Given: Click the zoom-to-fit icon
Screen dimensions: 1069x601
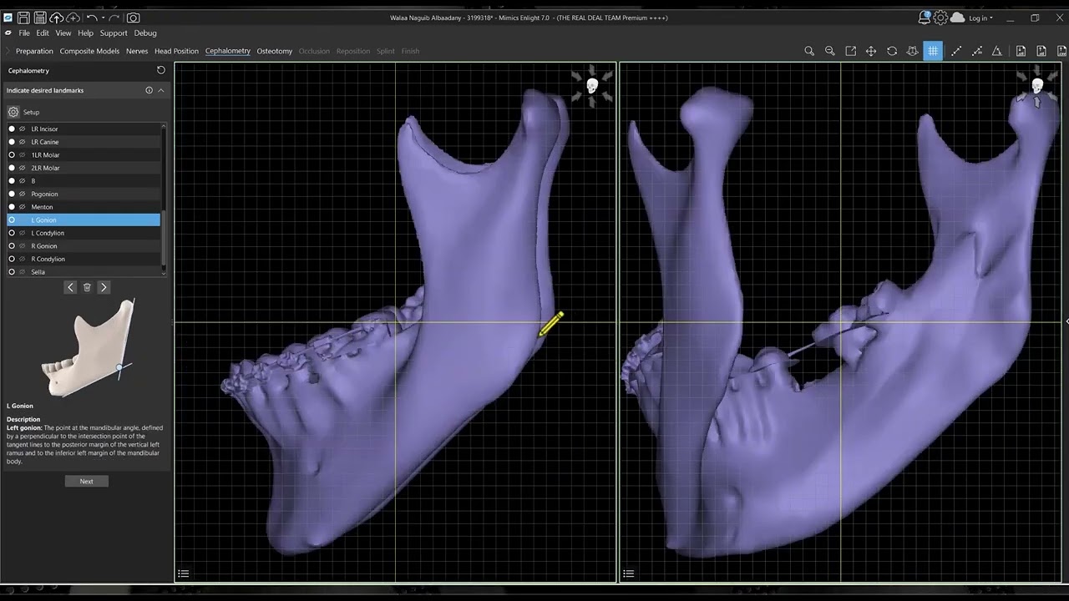Looking at the screenshot, I should [x=850, y=51].
